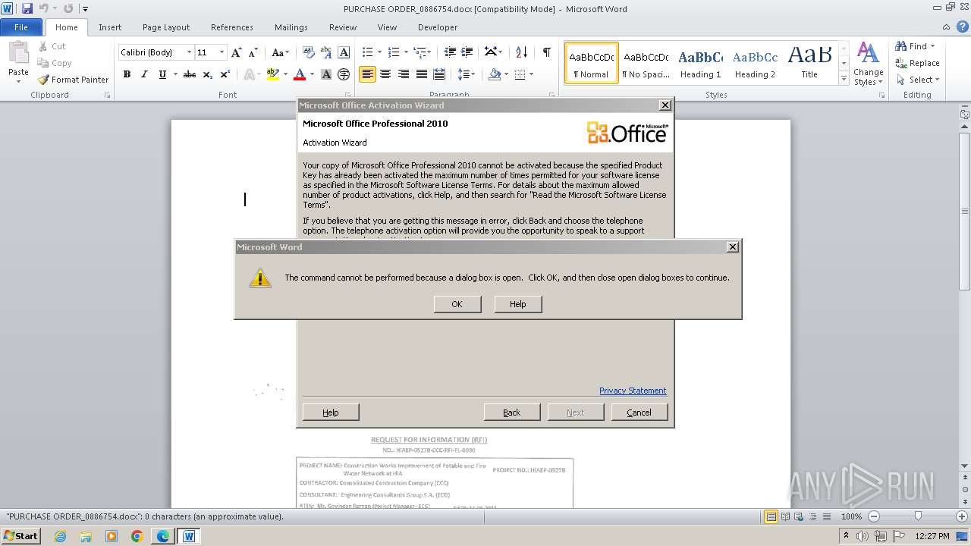
Task: Open the Privacy Statement link
Action: (x=633, y=391)
